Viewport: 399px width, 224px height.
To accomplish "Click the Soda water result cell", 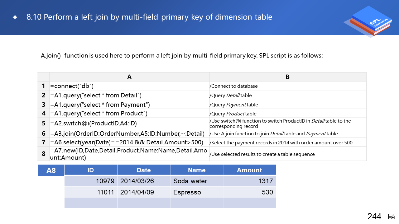I will pos(196,181).
